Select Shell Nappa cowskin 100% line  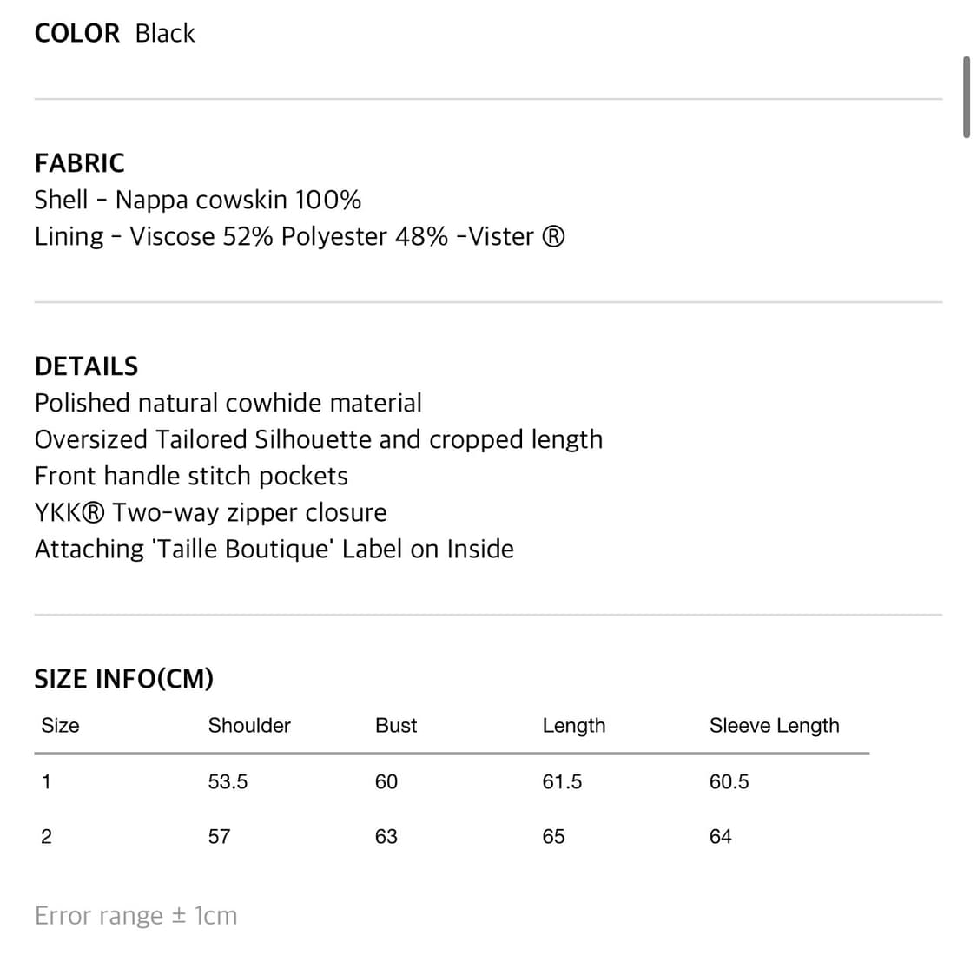198,200
